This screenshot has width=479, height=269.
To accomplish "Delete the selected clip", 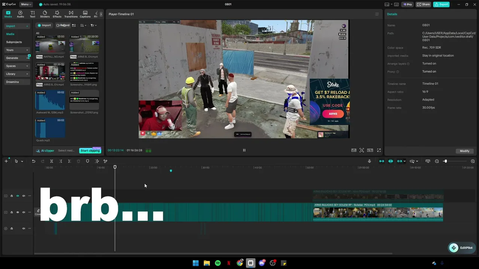I will [x=79, y=161].
